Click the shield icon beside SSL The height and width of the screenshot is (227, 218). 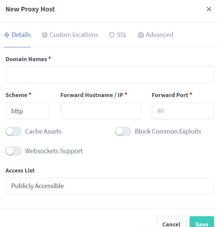click(x=112, y=35)
